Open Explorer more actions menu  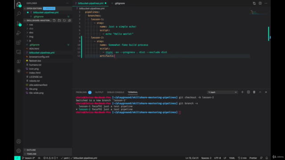(67, 3)
